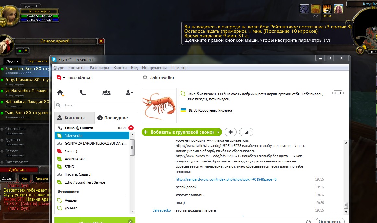The image size is (377, 223).
Task: Select friend Emokillerr in WoW friends list
Action: coord(25,71)
